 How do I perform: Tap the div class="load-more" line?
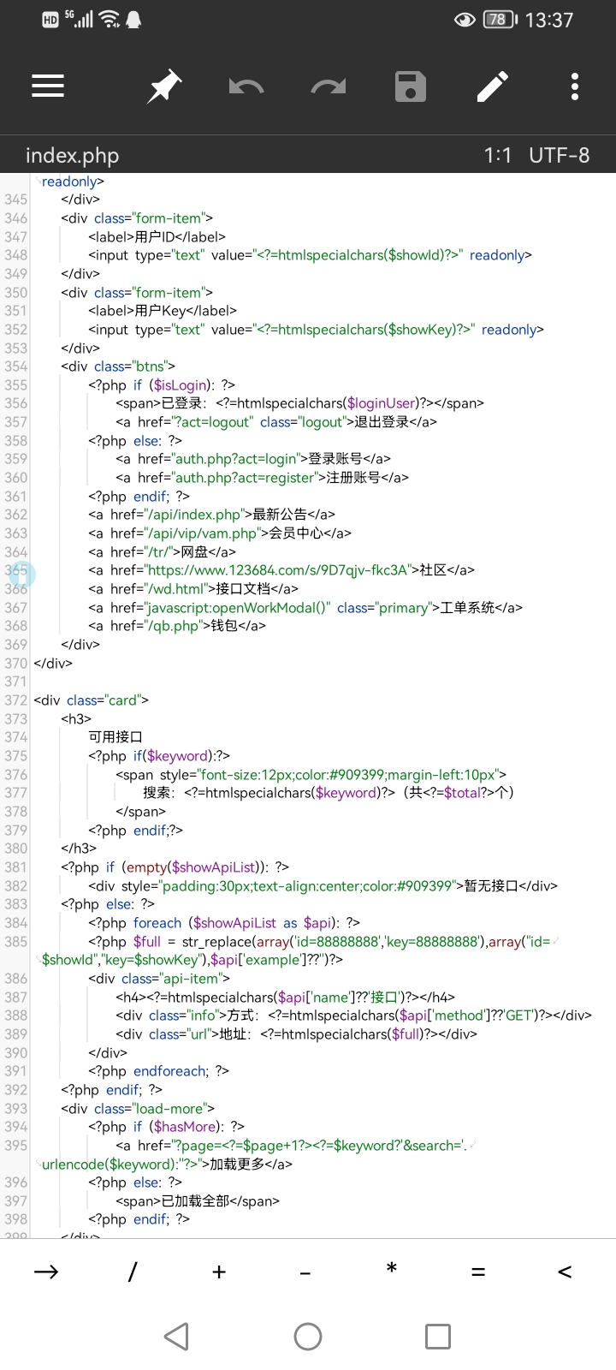tap(138, 1109)
